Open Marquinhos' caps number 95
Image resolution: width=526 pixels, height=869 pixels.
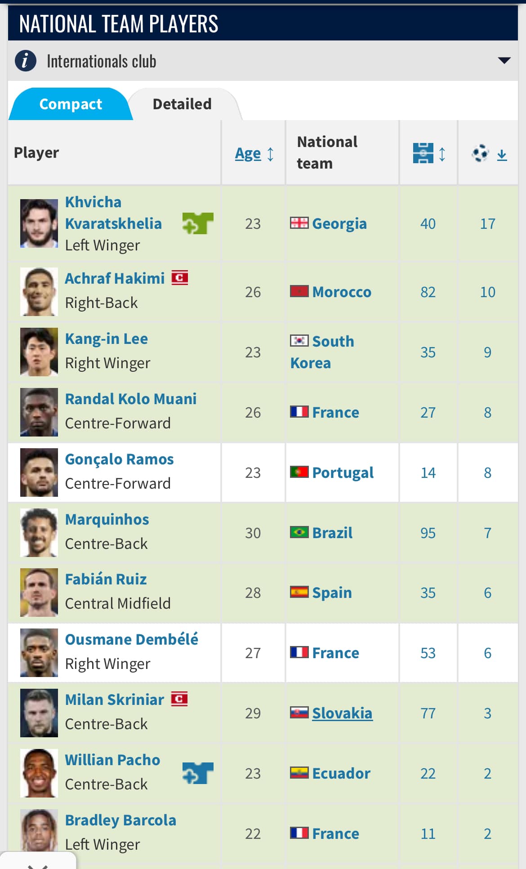(428, 533)
